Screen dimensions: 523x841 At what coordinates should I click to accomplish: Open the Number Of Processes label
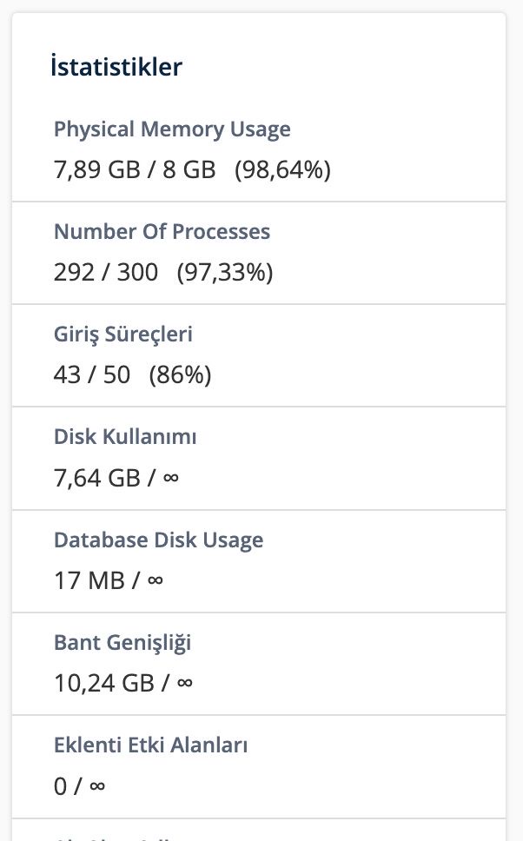point(162,232)
